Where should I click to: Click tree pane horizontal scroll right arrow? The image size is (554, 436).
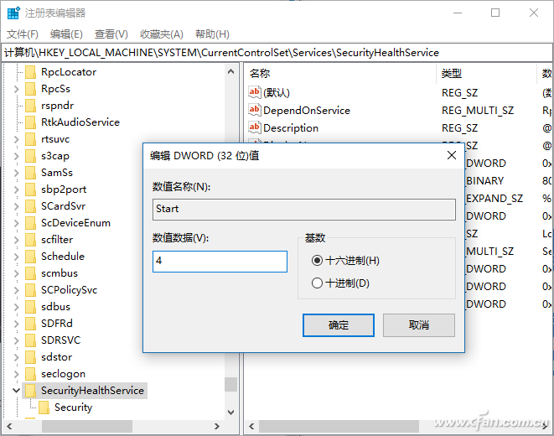(x=217, y=427)
